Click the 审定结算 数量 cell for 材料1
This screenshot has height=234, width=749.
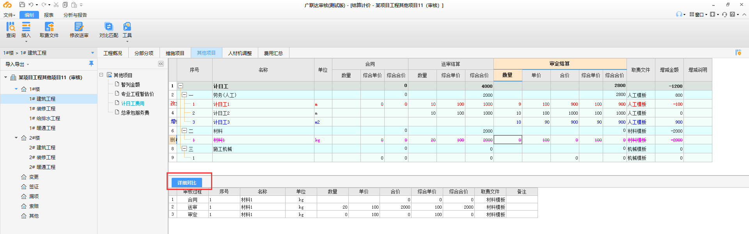[508, 140]
